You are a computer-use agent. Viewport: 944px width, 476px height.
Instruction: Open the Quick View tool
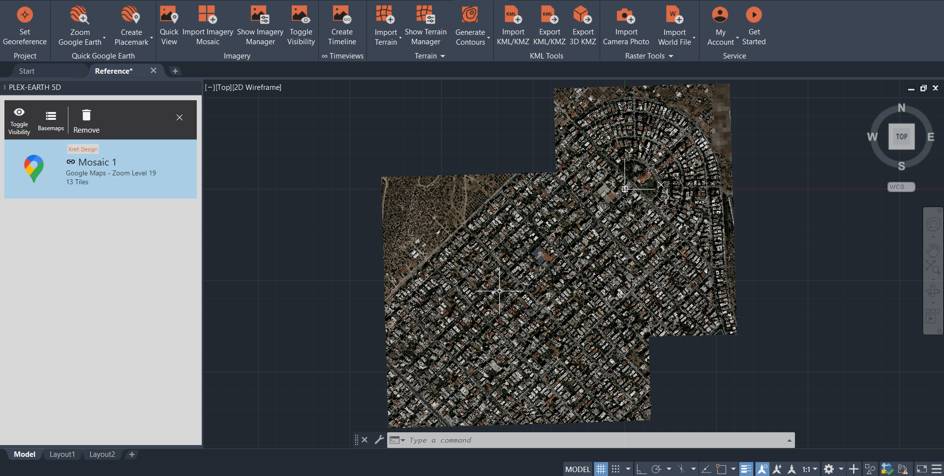[x=169, y=26]
